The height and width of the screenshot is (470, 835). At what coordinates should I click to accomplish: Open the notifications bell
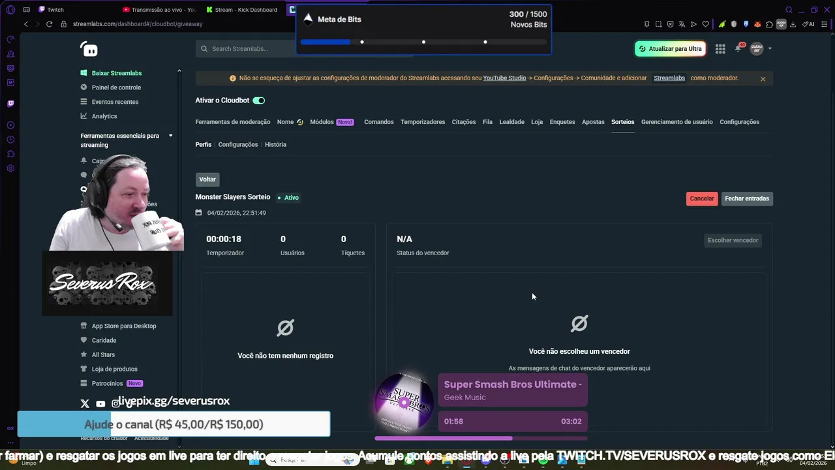tap(738, 48)
